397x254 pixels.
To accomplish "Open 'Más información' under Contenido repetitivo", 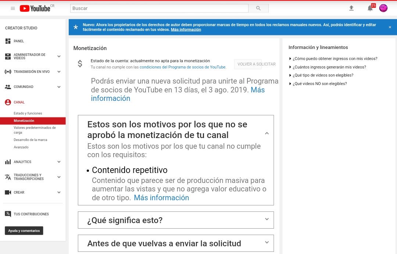I will click(161, 198).
